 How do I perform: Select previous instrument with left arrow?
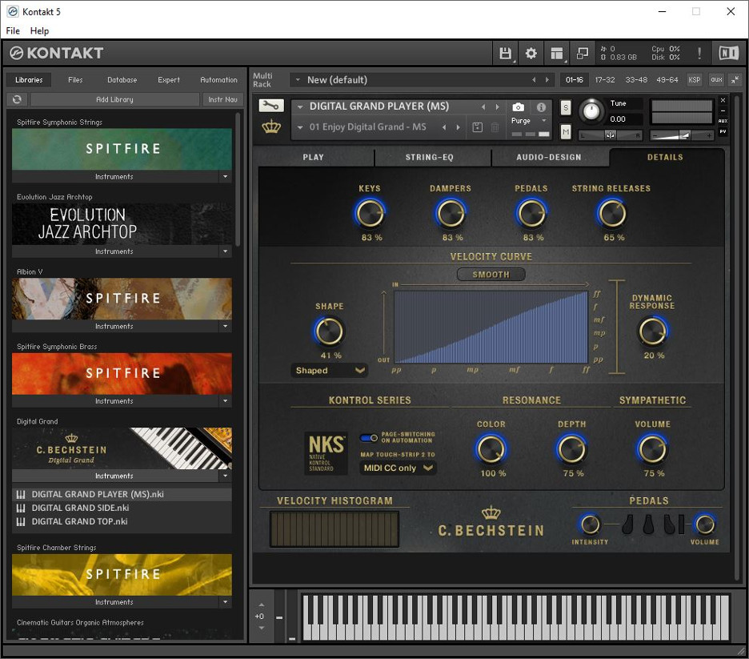coord(483,107)
